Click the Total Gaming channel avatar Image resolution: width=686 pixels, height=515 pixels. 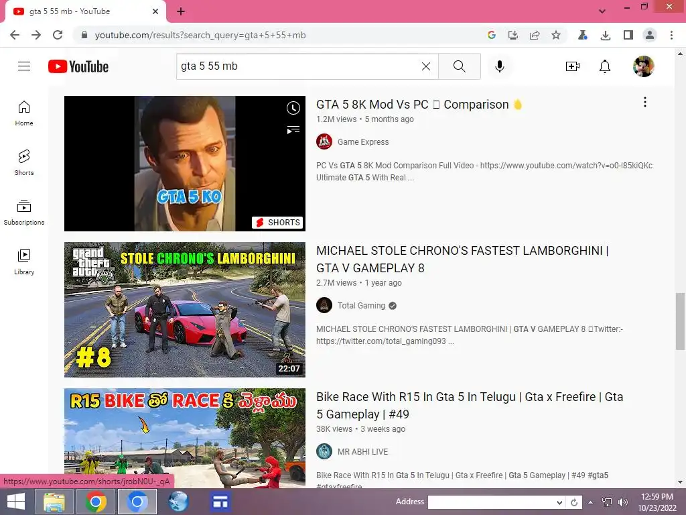(x=324, y=305)
